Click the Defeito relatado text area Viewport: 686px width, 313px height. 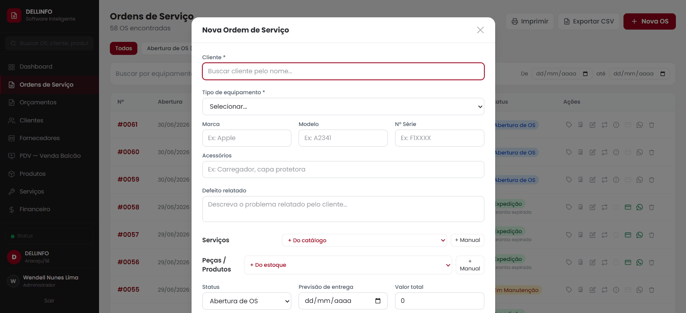[x=343, y=209]
